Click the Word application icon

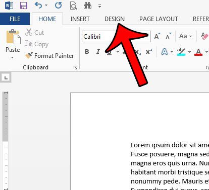click(x=9, y=6)
